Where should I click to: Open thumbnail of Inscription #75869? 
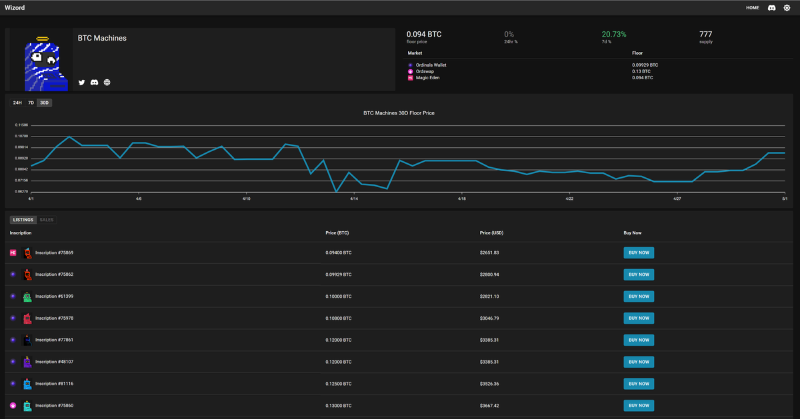(27, 253)
